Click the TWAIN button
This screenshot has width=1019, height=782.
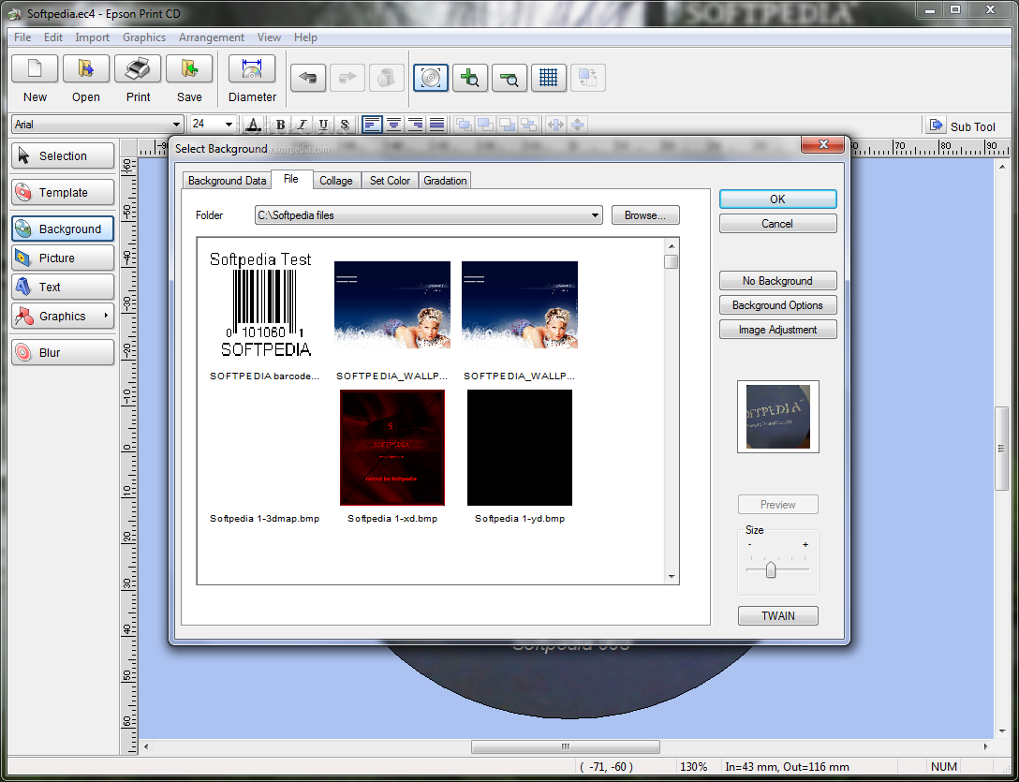pos(778,615)
